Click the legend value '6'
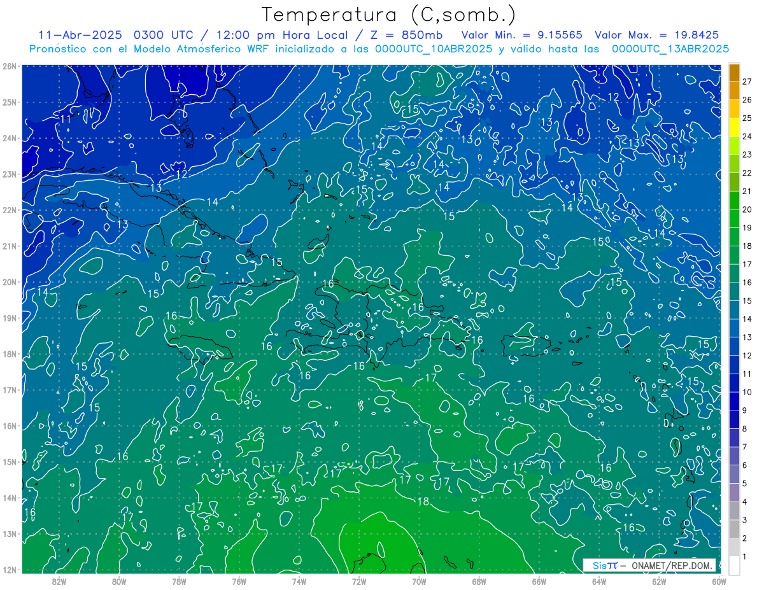Screen dimensions: 764x590 [x=745, y=466]
